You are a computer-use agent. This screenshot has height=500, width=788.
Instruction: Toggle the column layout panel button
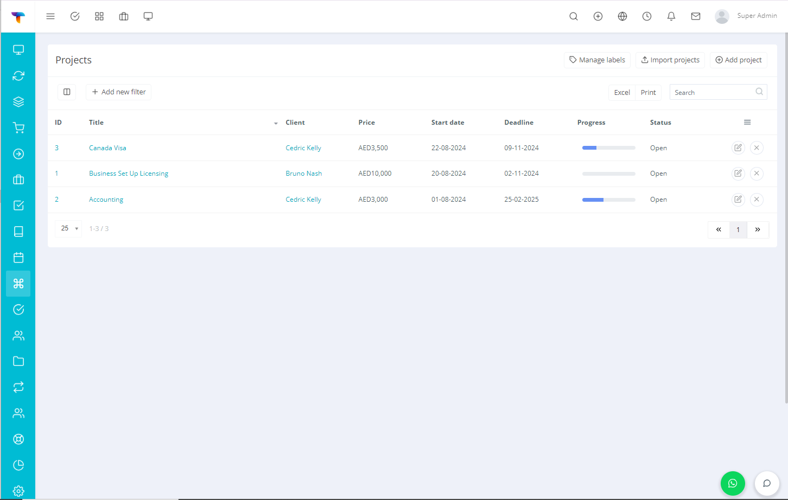(67, 92)
